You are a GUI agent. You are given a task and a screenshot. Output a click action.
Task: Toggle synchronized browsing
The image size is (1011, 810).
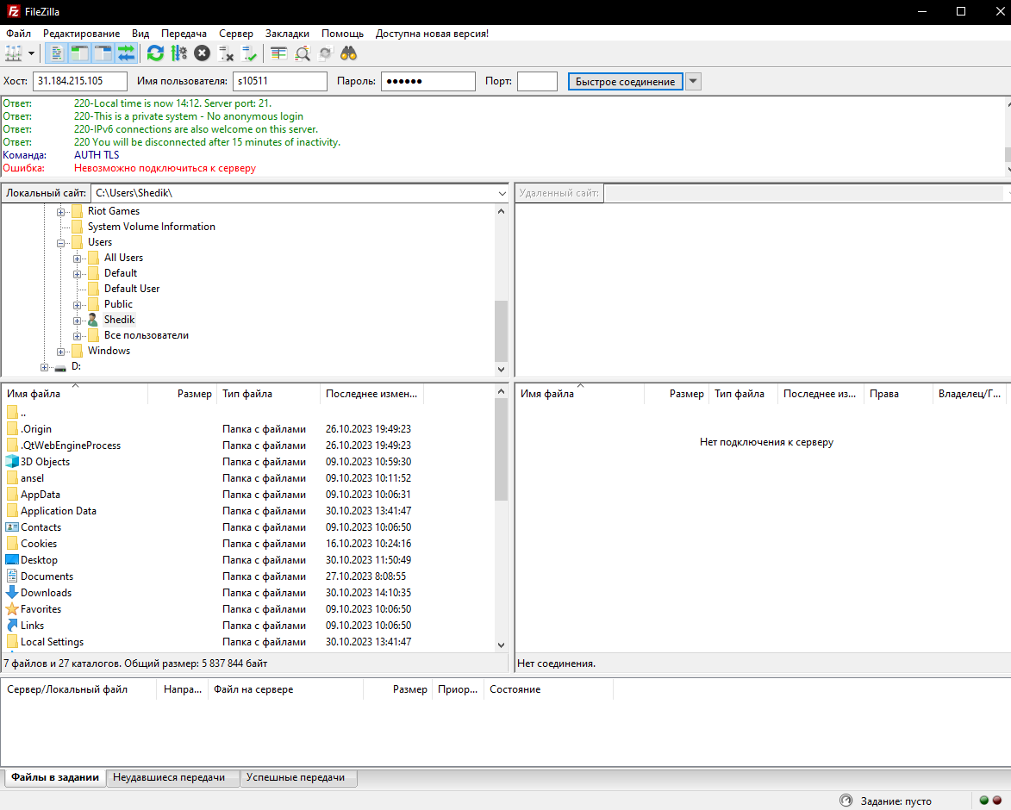click(x=325, y=53)
